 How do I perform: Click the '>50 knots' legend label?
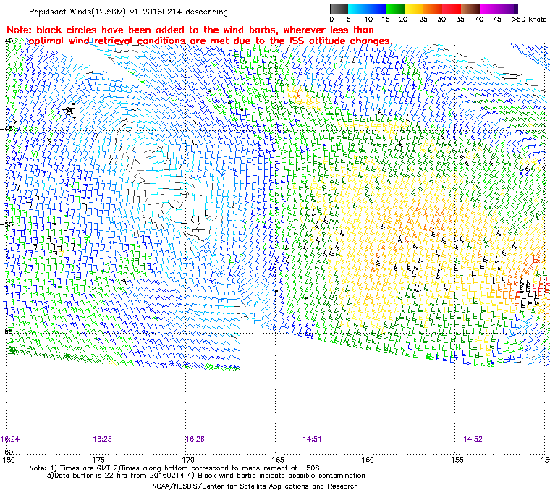[529, 20]
